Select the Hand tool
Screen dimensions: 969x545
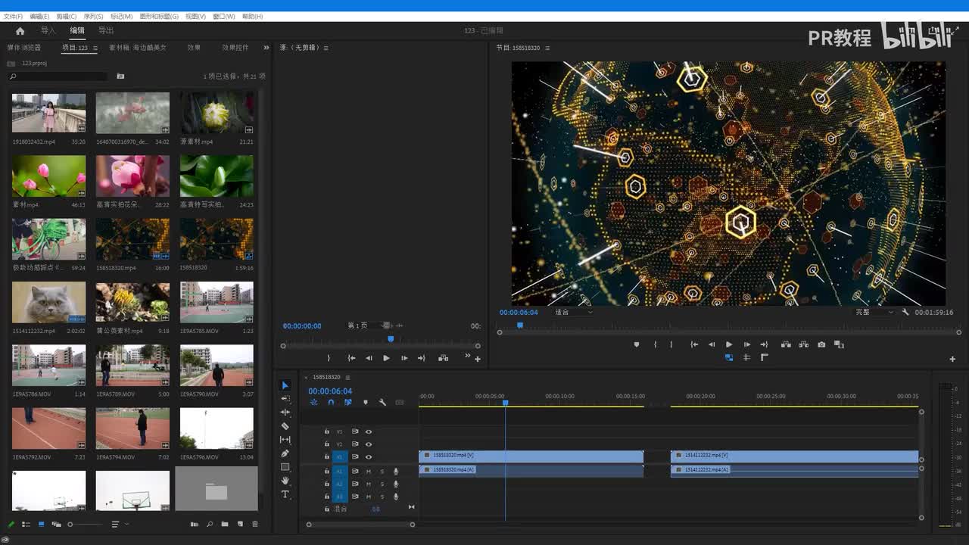(x=285, y=481)
